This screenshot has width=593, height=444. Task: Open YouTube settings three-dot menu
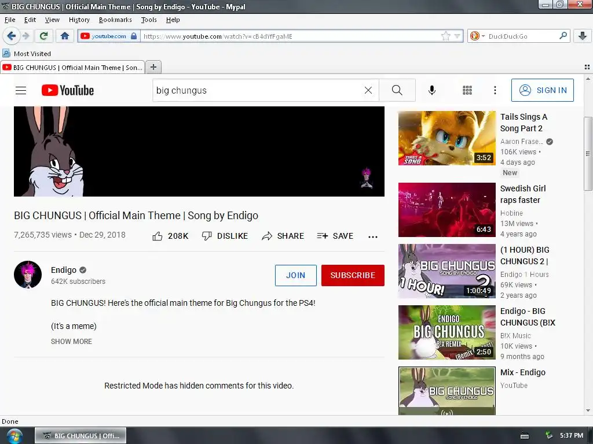point(495,90)
